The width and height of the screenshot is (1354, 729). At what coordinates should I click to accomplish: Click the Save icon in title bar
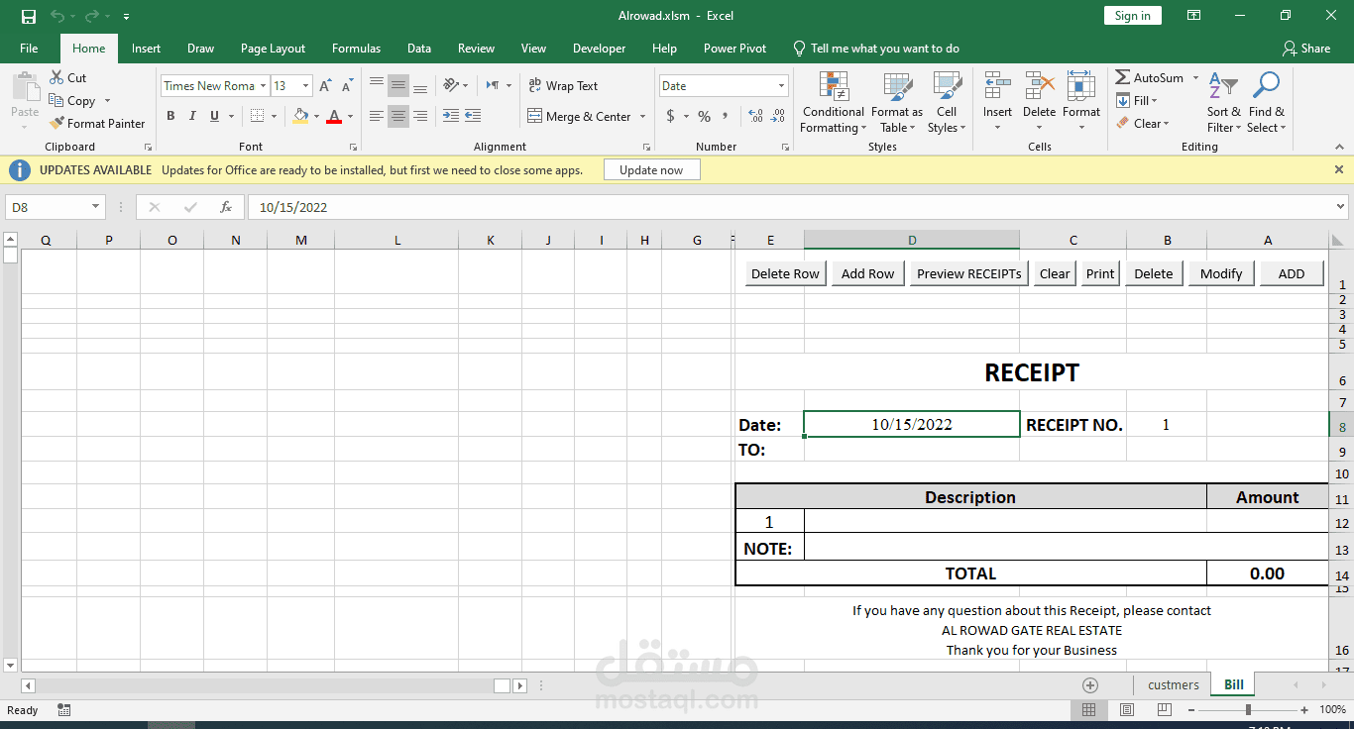(x=29, y=16)
